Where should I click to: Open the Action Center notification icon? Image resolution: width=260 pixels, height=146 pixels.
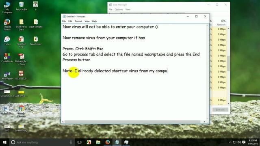point(244,142)
